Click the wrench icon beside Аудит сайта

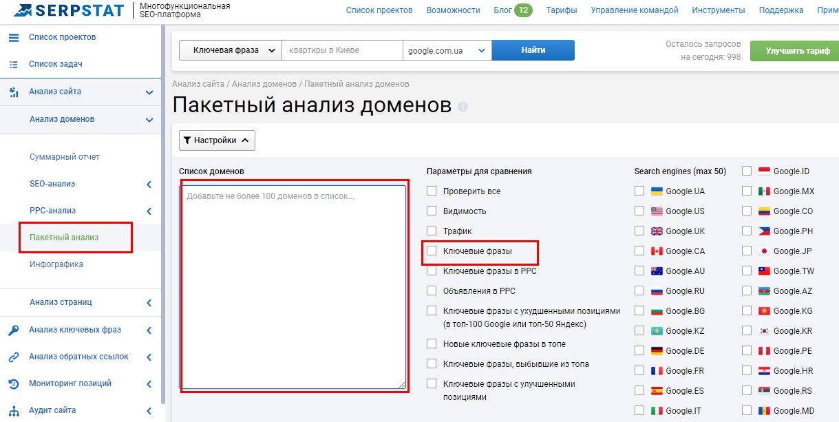click(13, 410)
